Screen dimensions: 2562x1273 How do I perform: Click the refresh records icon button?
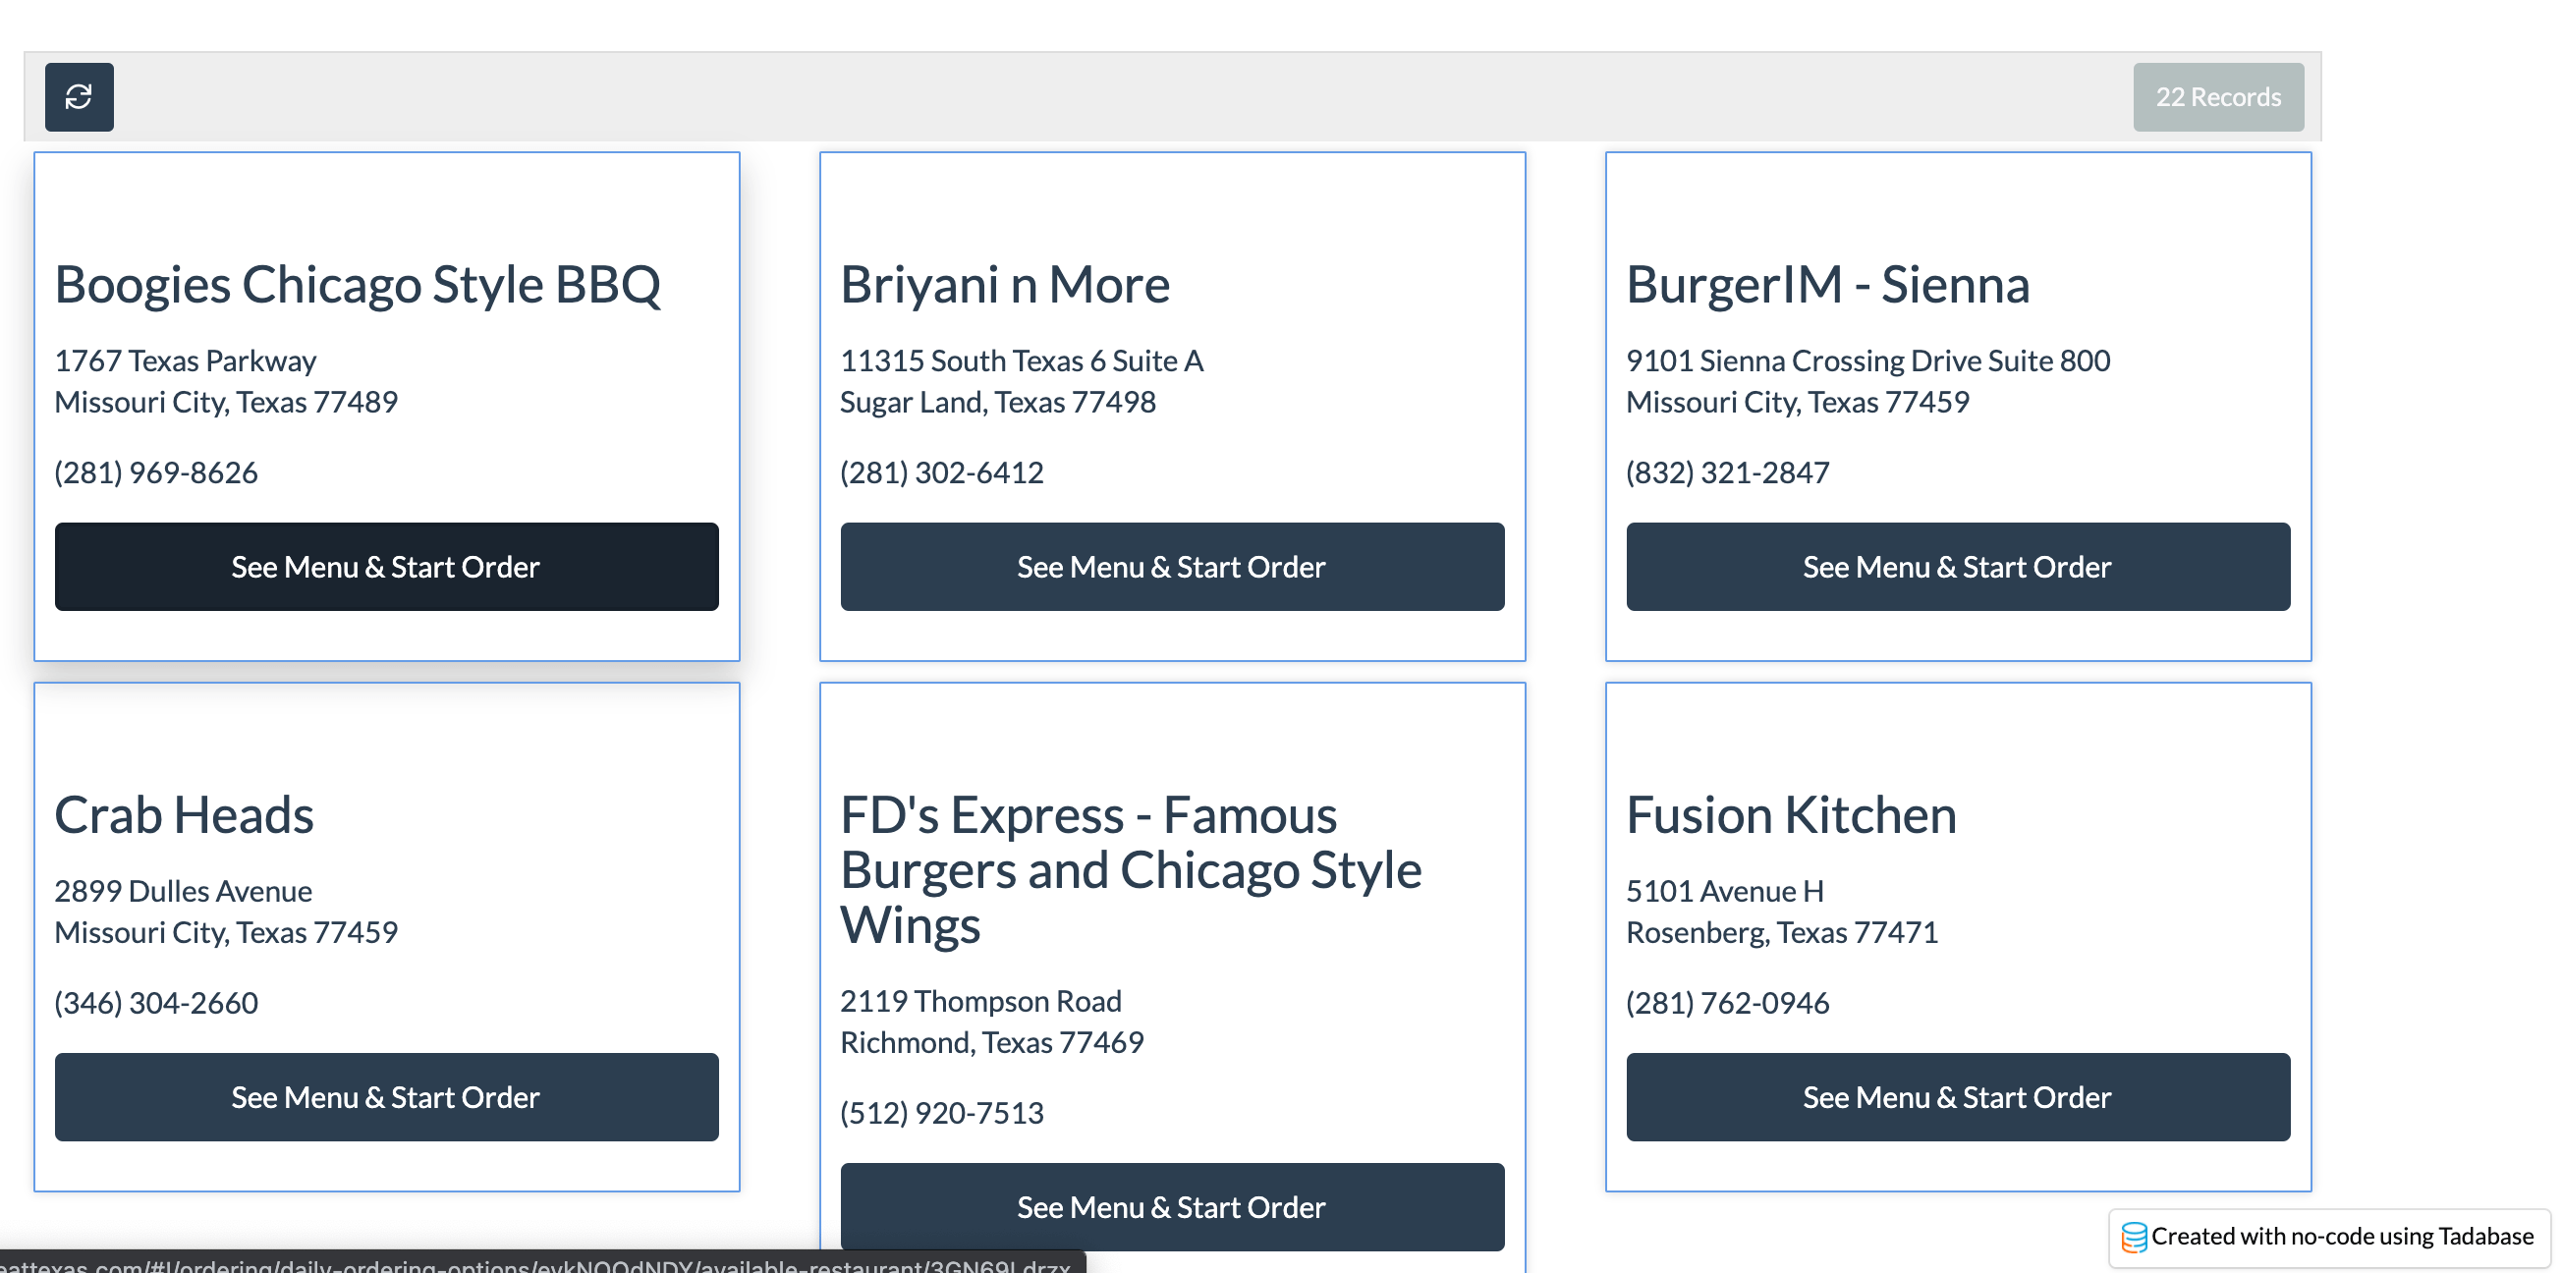[79, 96]
